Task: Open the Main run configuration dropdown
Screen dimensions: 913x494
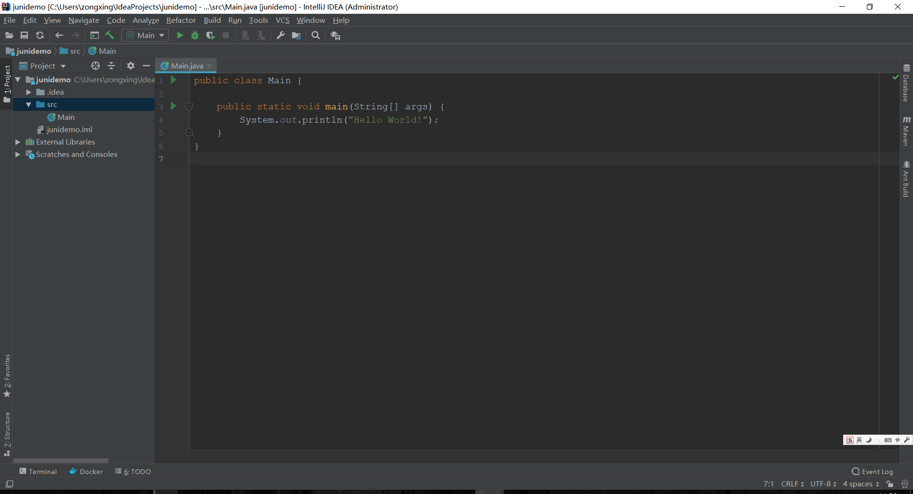Action: click(x=146, y=35)
